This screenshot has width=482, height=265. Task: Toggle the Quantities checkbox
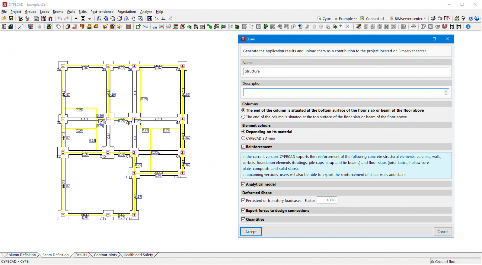click(x=243, y=219)
